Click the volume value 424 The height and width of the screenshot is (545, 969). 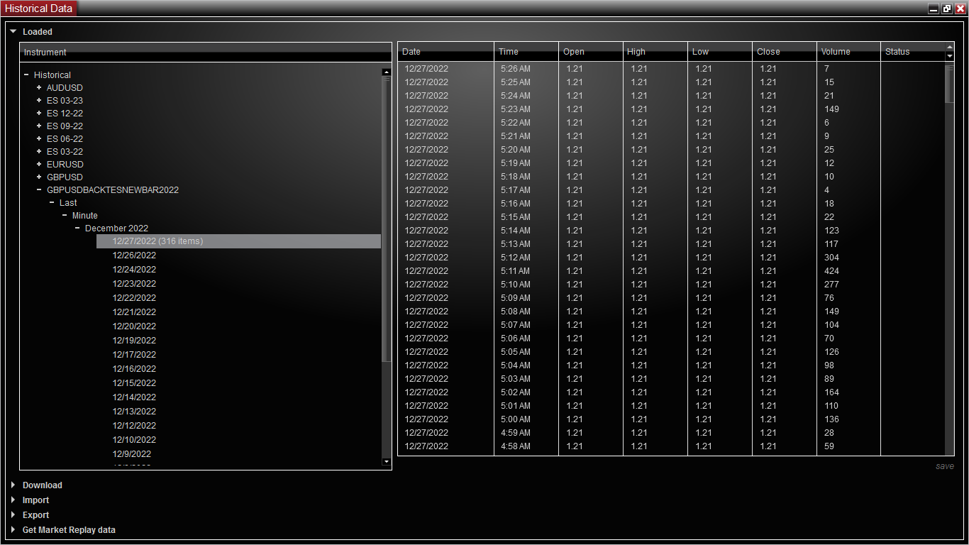pos(831,271)
